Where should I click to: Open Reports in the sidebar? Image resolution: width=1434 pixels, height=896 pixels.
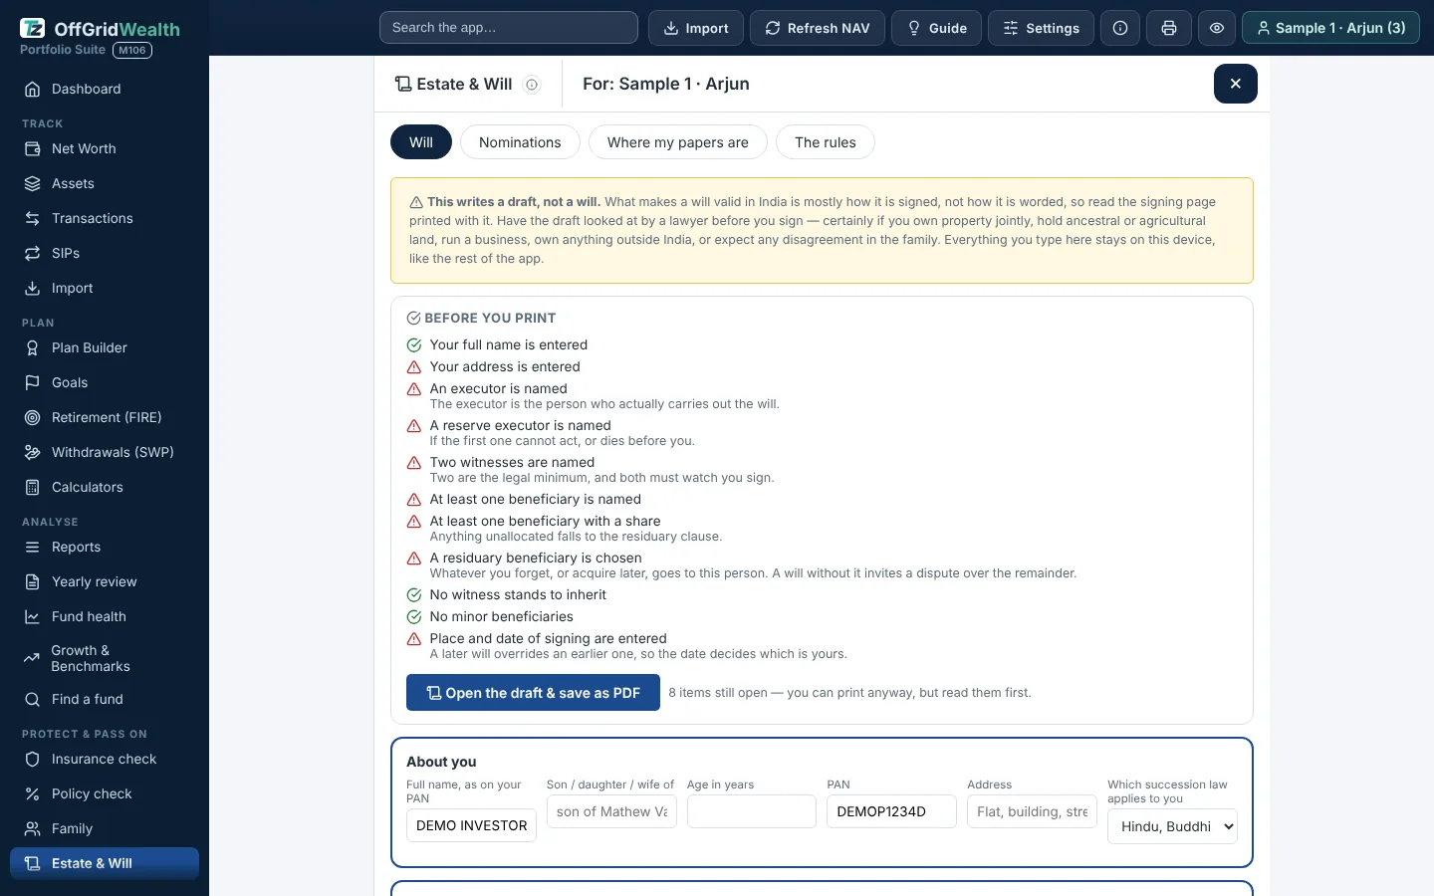point(105,547)
